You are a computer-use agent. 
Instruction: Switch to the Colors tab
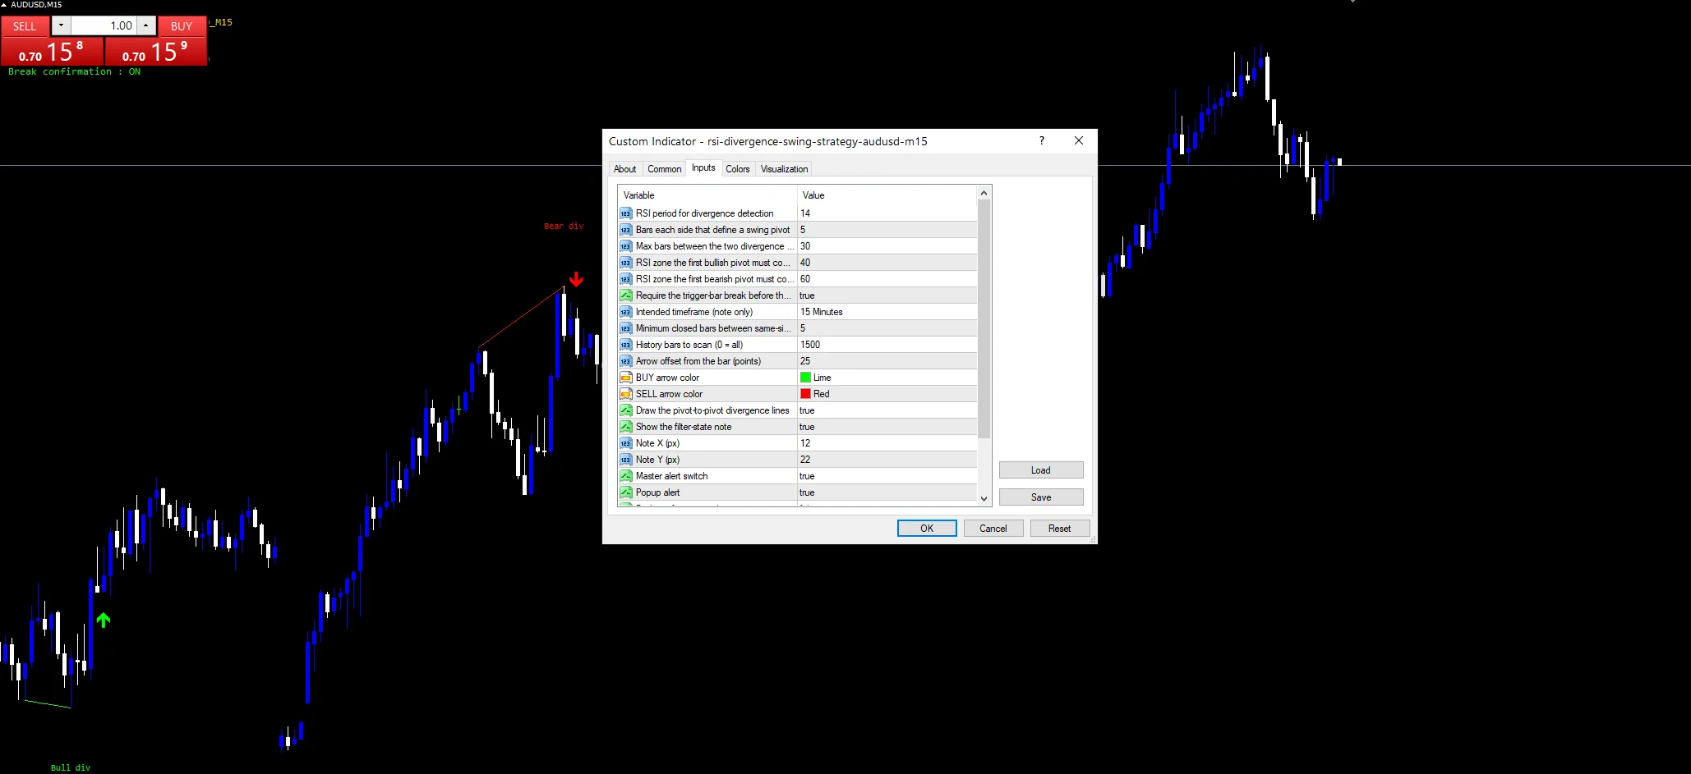(738, 169)
